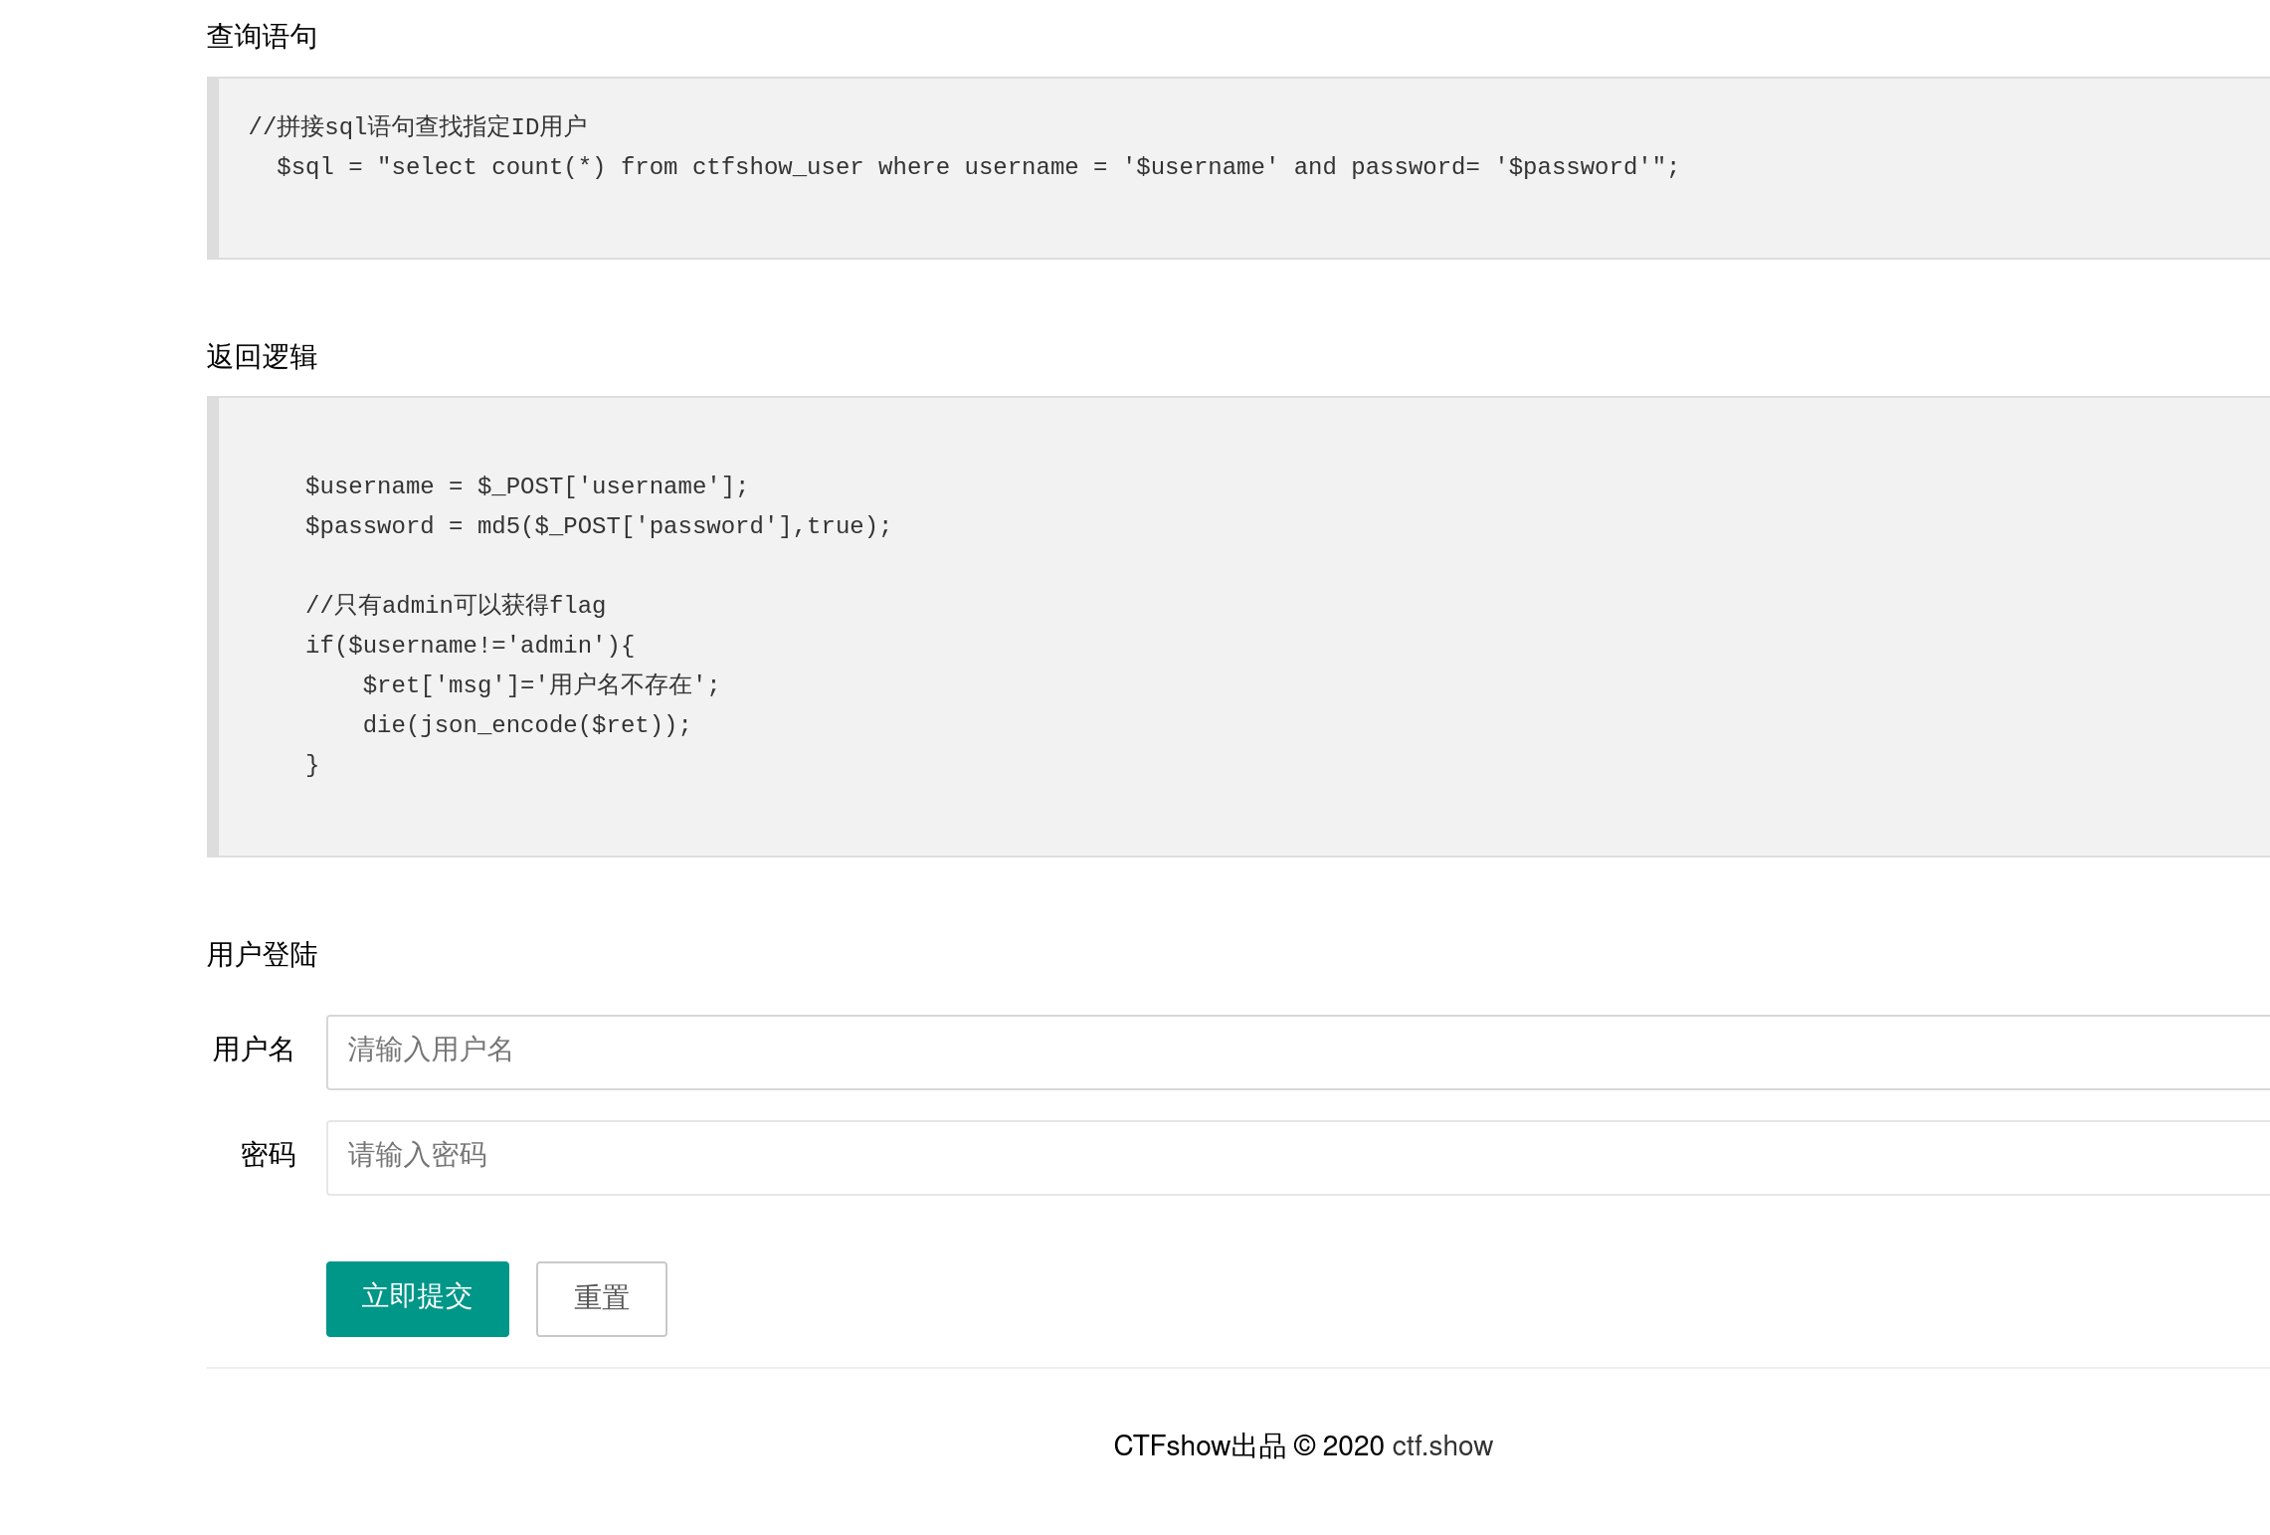Click the 查询语句 section heading
Image resolution: width=2270 pixels, height=1535 pixels.
coord(262,37)
